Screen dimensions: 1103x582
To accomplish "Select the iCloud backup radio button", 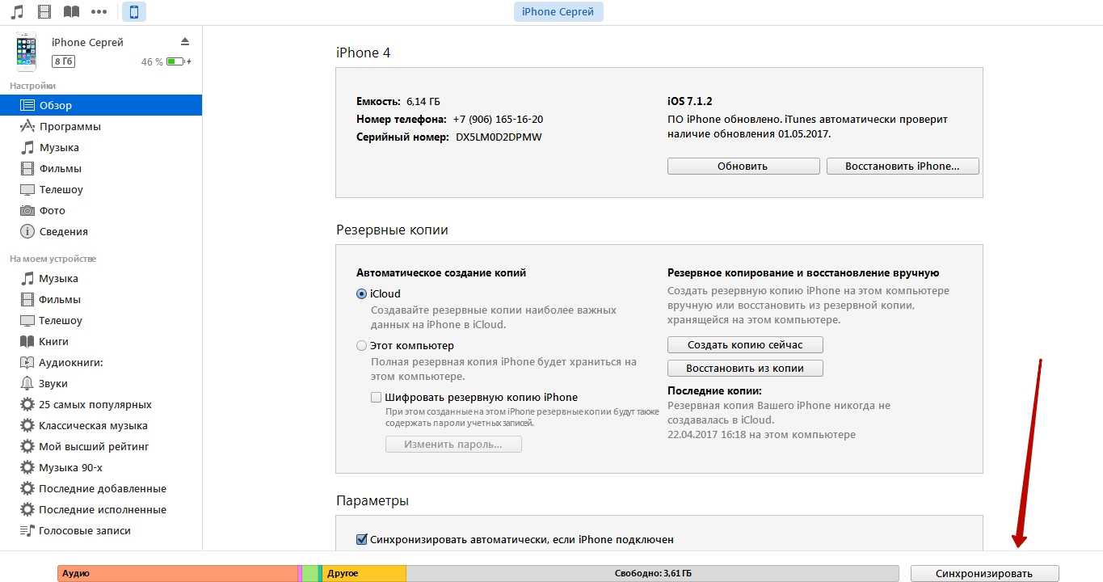I will point(362,294).
